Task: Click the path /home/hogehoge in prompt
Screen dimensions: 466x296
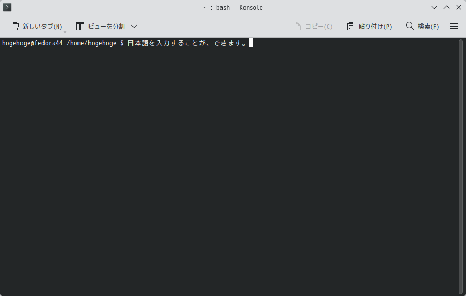Action: pyautogui.click(x=92, y=43)
